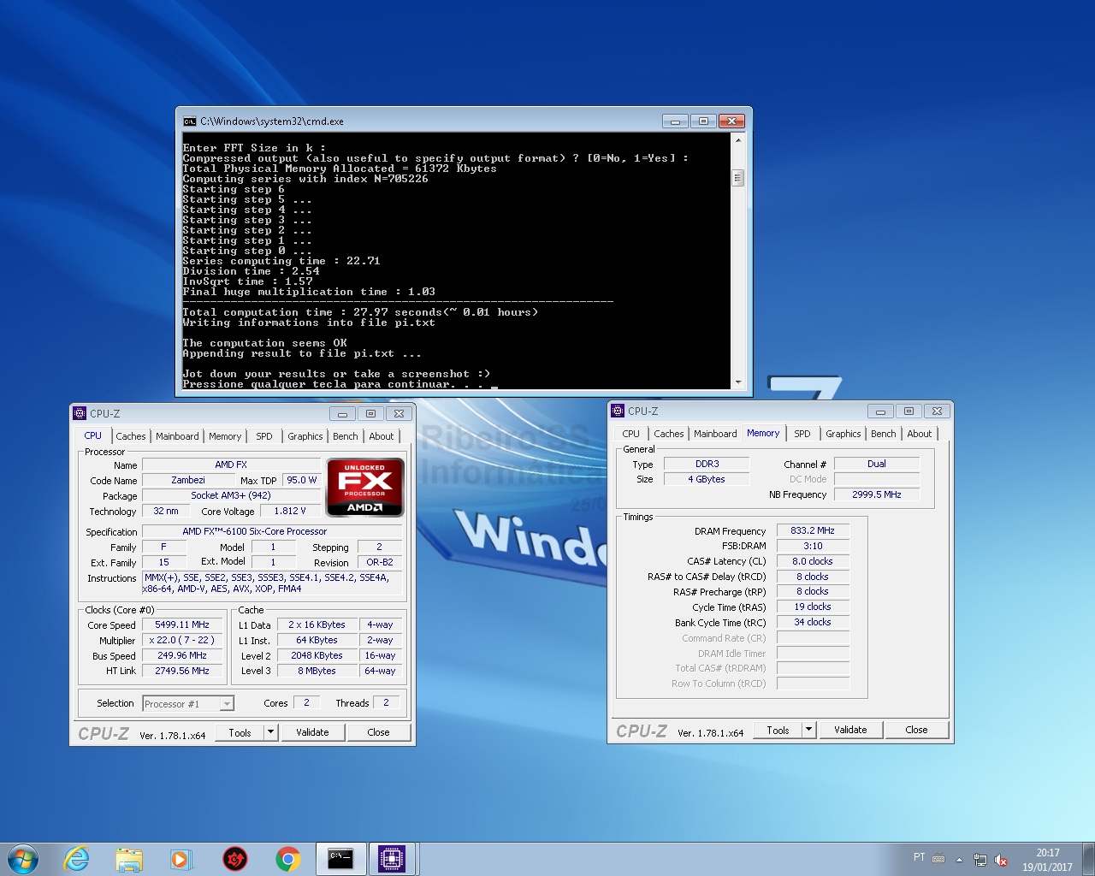
Task: Click the Code Name field Zambezi
Action: click(x=188, y=480)
